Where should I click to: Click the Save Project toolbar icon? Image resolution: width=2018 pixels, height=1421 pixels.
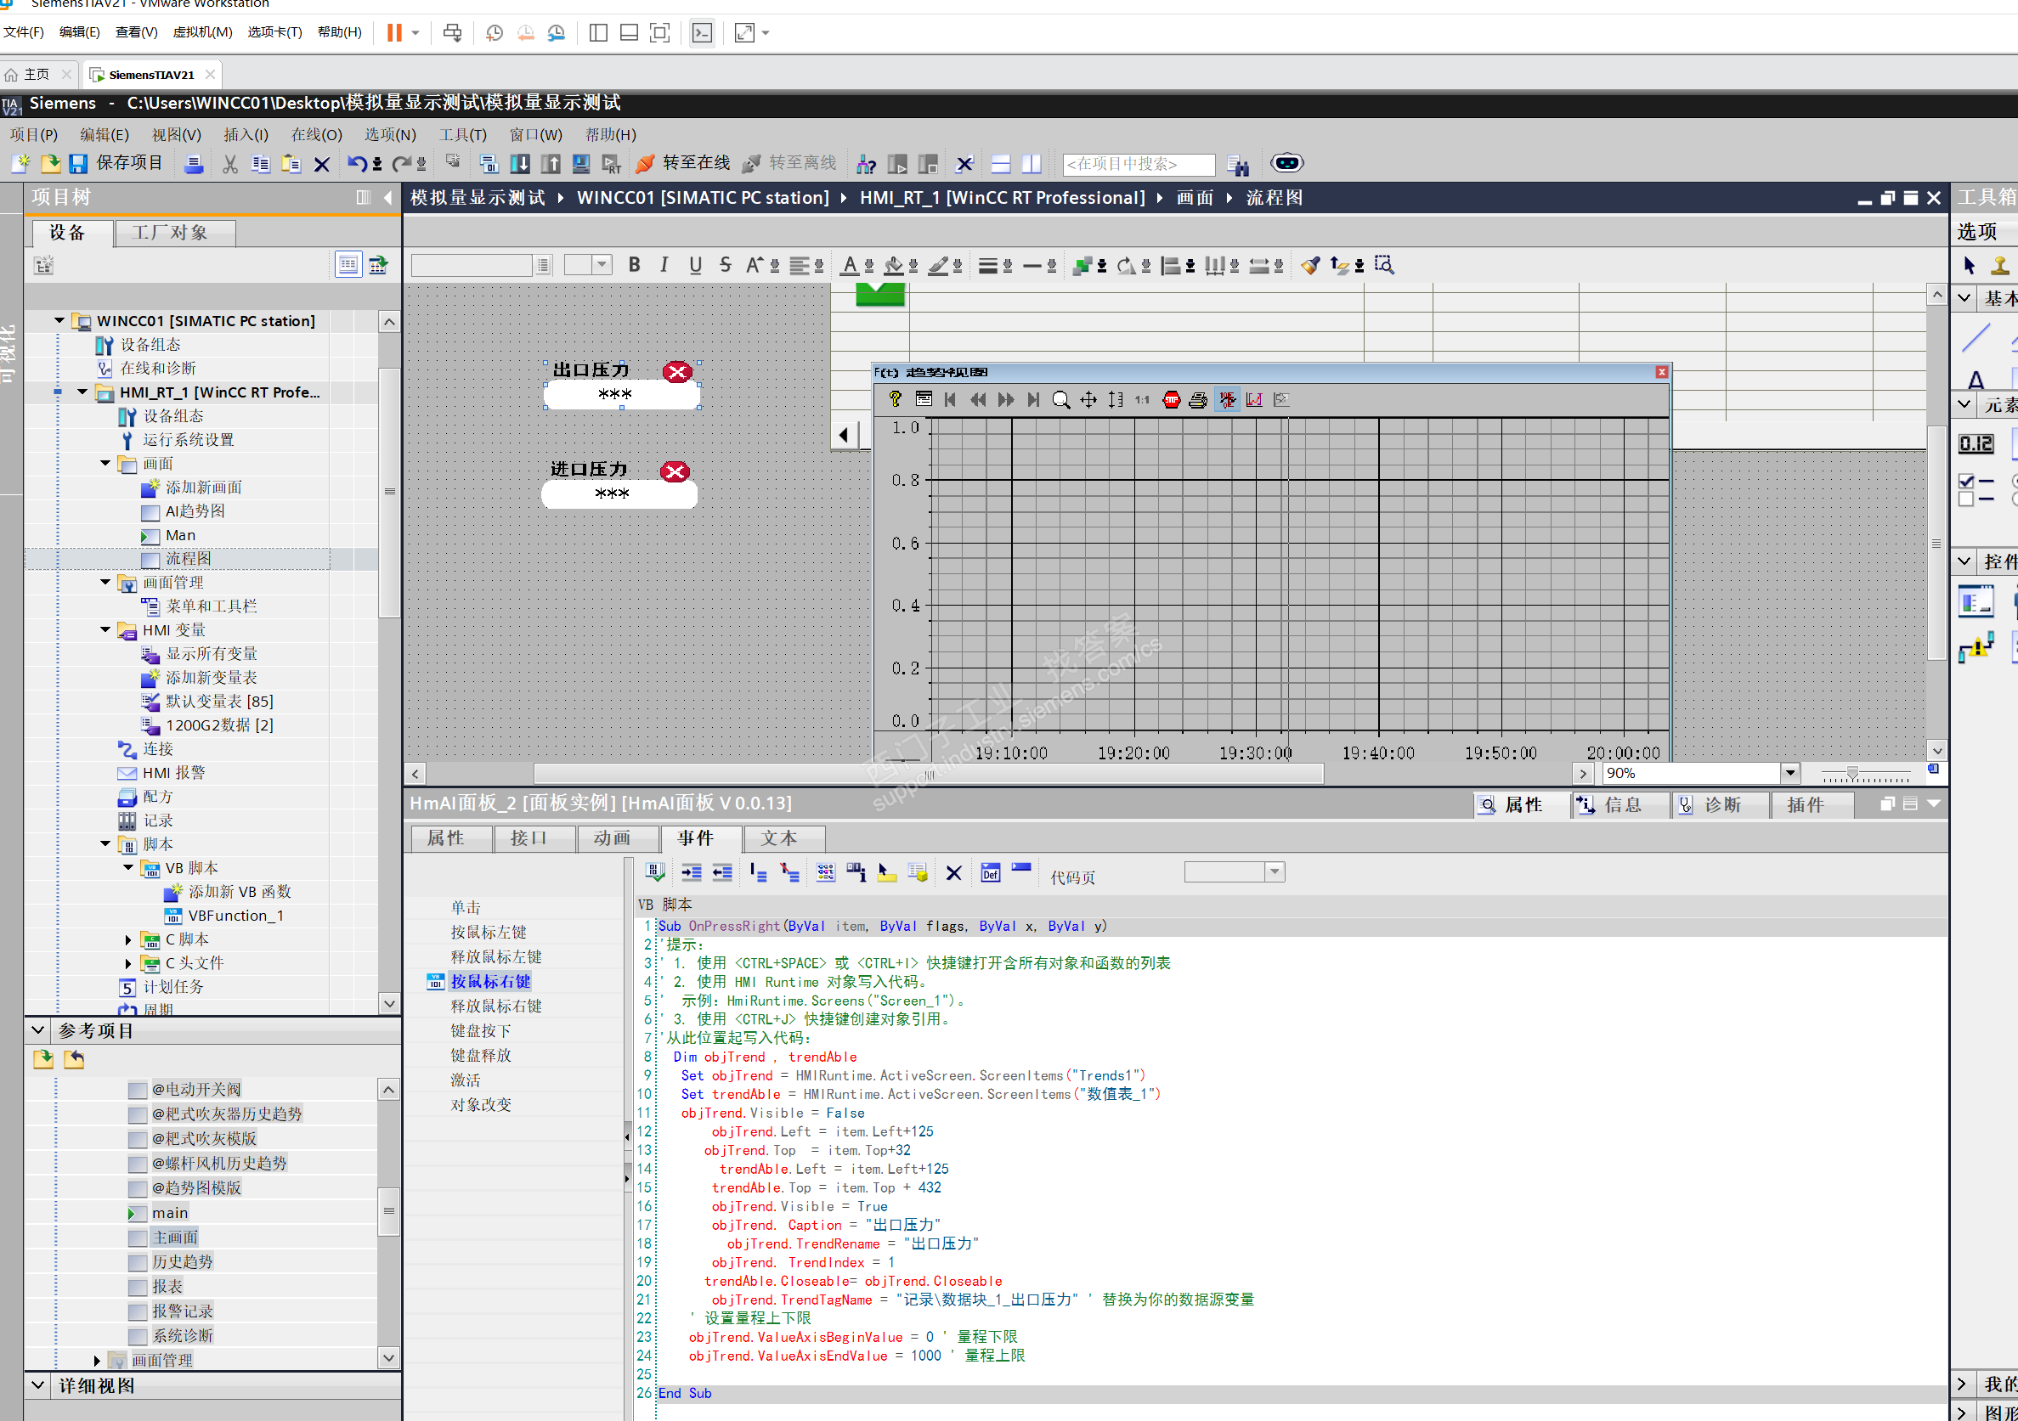(78, 163)
